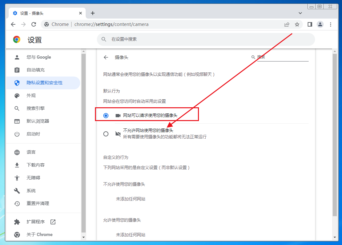Open a new tab with the plus button
The image size is (342, 245).
tap(93, 13)
